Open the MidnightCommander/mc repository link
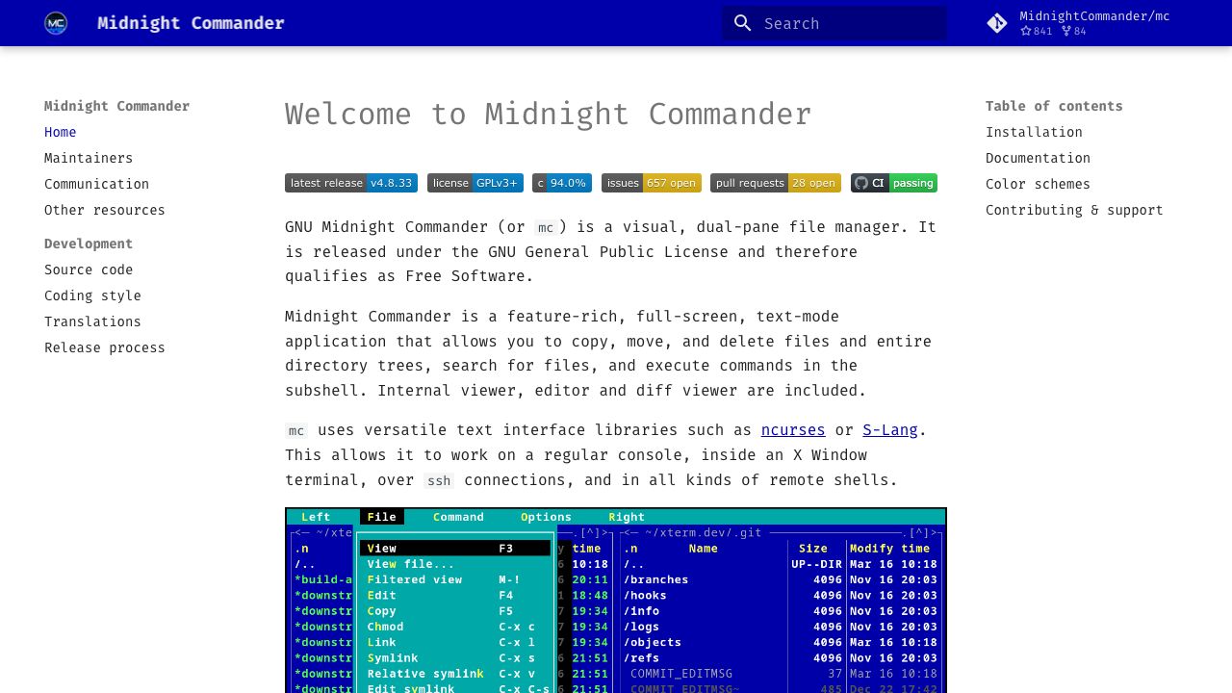The image size is (1232, 693). [x=1078, y=23]
